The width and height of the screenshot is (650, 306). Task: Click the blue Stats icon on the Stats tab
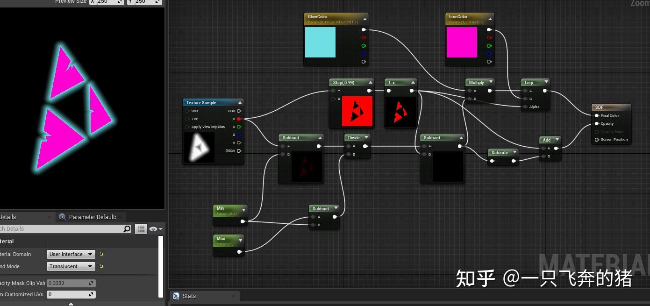176,296
